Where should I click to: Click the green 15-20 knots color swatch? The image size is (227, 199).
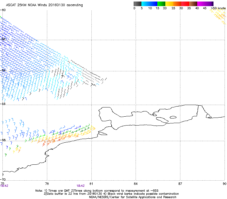(x=161, y=4)
